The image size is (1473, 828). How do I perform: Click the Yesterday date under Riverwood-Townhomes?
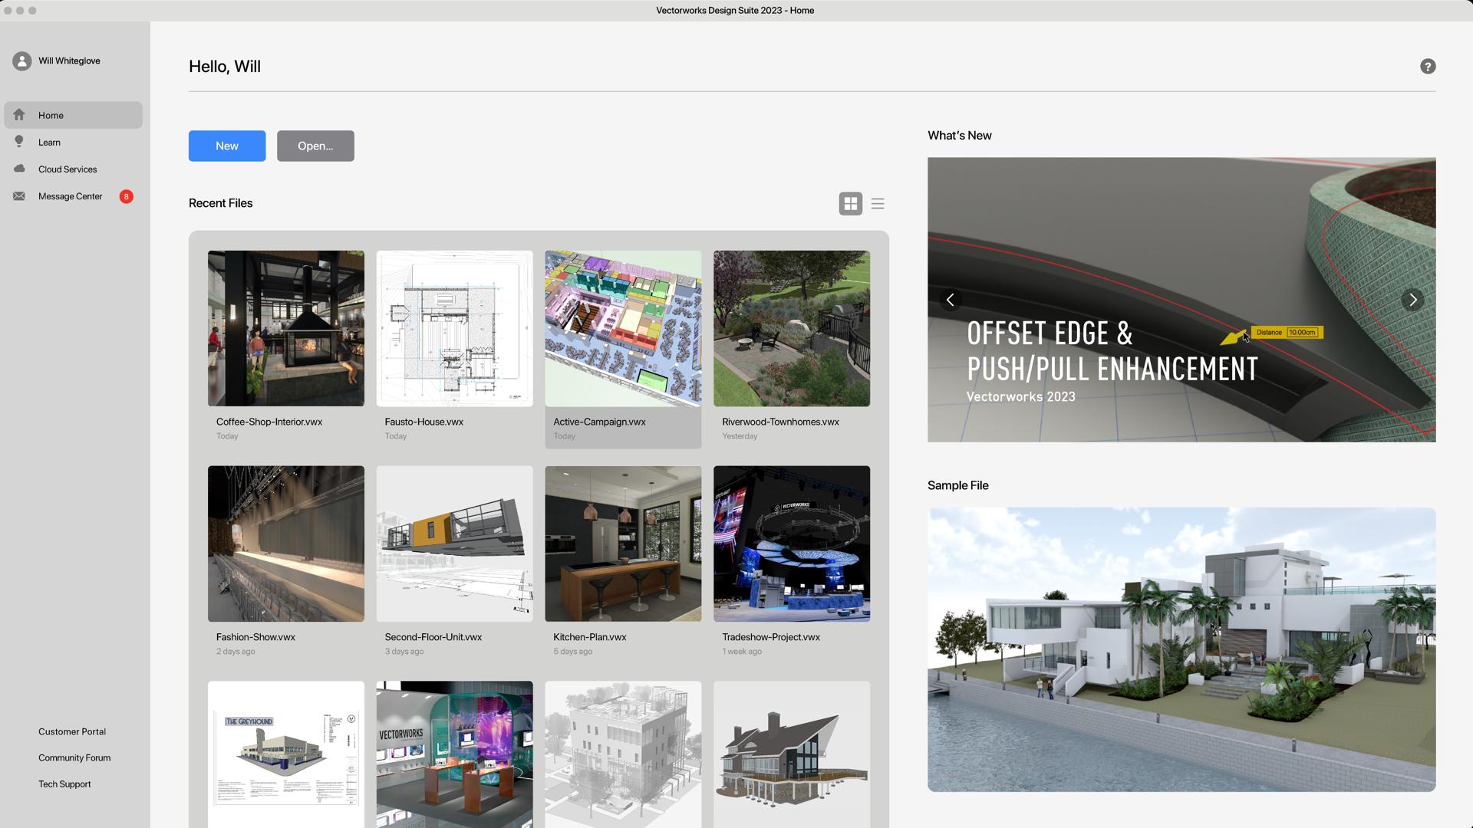click(740, 436)
